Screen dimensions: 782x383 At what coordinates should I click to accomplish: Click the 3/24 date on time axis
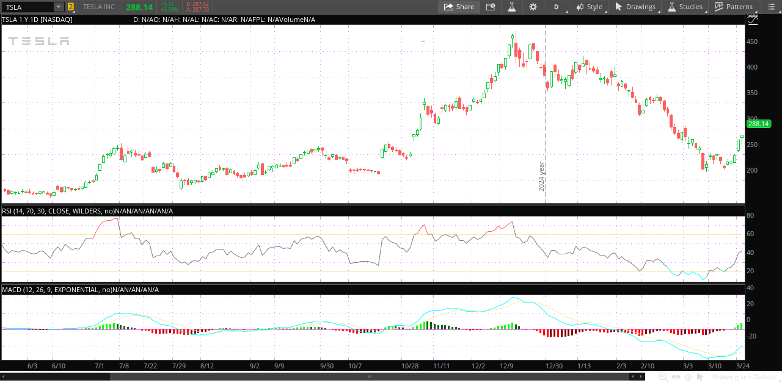743,366
